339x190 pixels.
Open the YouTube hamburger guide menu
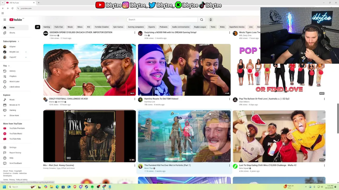coord(5,20)
